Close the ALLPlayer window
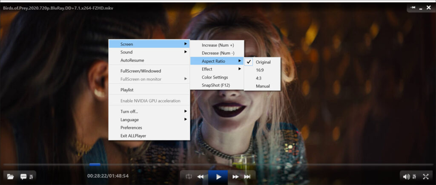436x185 pixels. pos(428,8)
